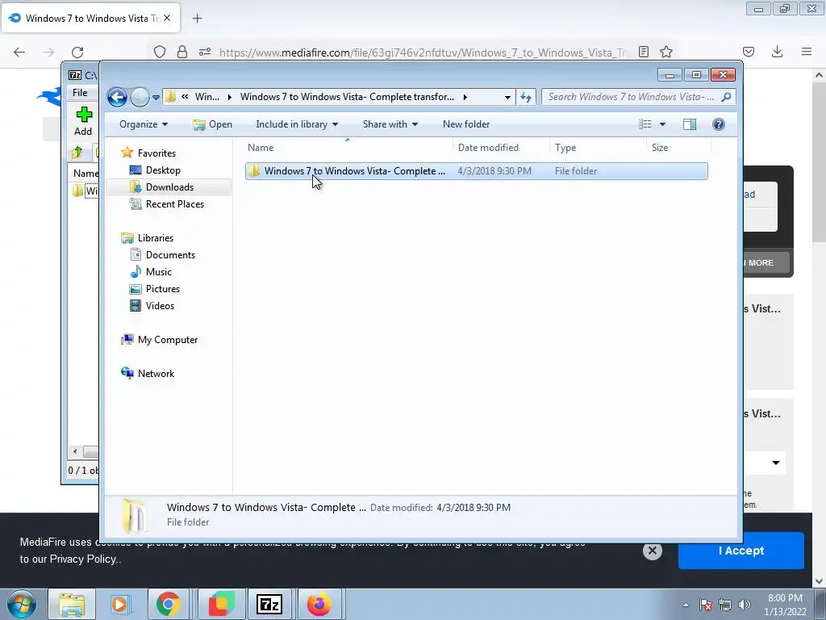Image resolution: width=826 pixels, height=620 pixels.
Task: Open recent pages dropdown beside forward arrow
Action: [x=156, y=98]
